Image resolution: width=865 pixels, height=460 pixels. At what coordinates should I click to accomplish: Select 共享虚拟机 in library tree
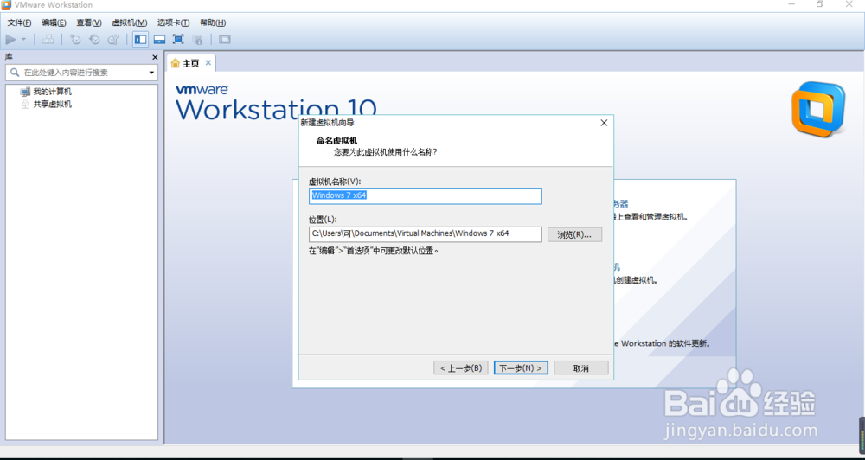(x=53, y=105)
